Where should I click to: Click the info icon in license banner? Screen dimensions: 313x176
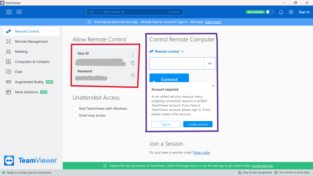89,22
